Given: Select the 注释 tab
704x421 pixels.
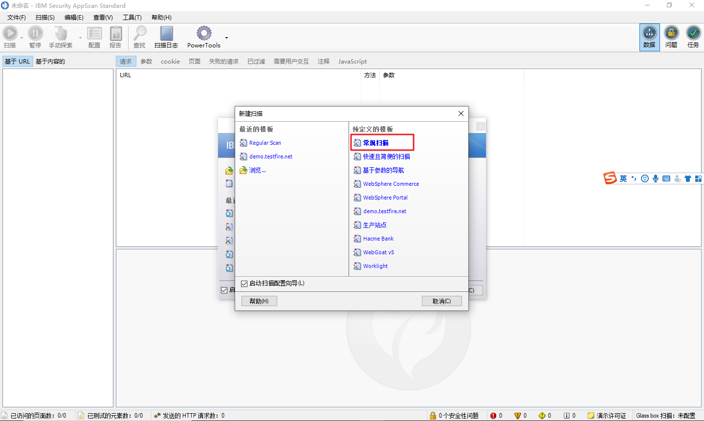Looking at the screenshot, I should click(324, 62).
